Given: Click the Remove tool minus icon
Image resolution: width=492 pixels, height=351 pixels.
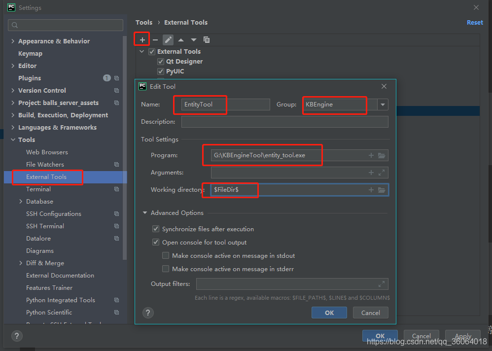Looking at the screenshot, I should pyautogui.click(x=155, y=39).
